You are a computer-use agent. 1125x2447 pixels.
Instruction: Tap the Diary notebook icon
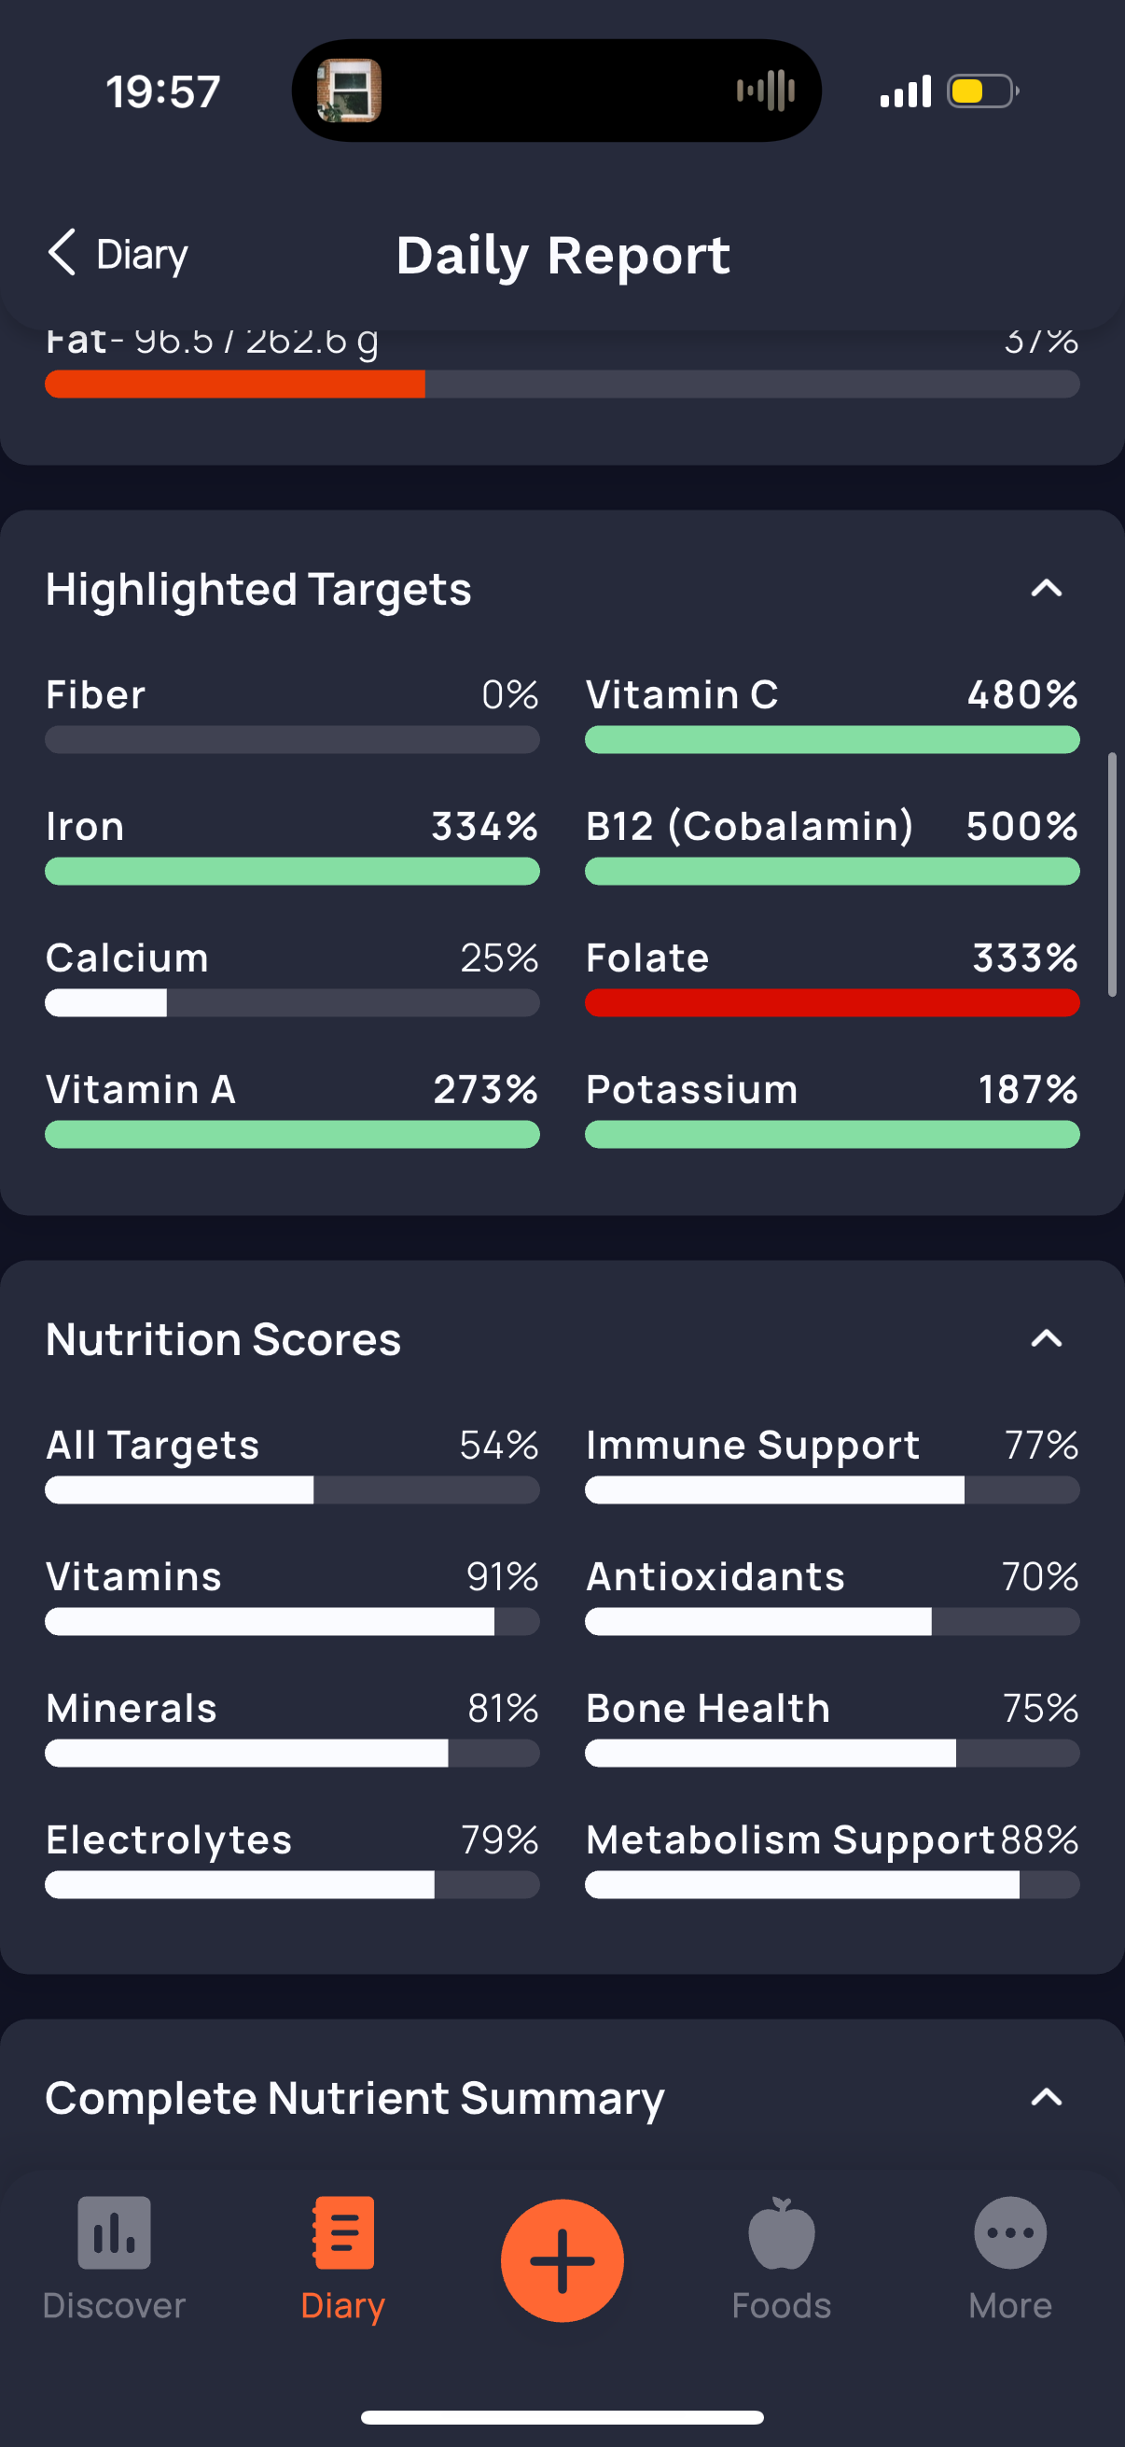pos(342,2232)
